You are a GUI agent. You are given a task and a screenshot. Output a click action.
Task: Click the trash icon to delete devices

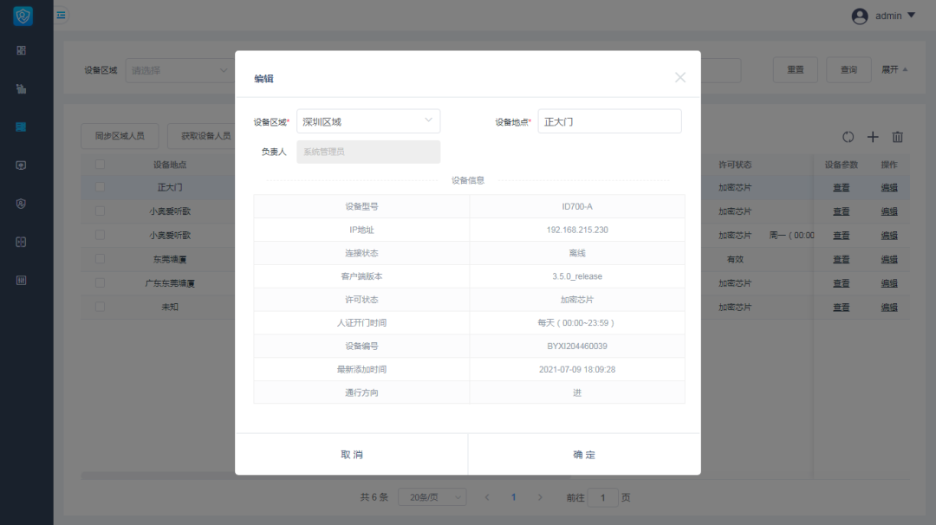(898, 136)
